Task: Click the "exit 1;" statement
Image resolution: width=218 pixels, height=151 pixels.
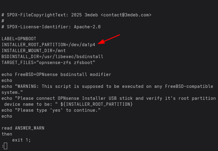Action: click(21, 140)
